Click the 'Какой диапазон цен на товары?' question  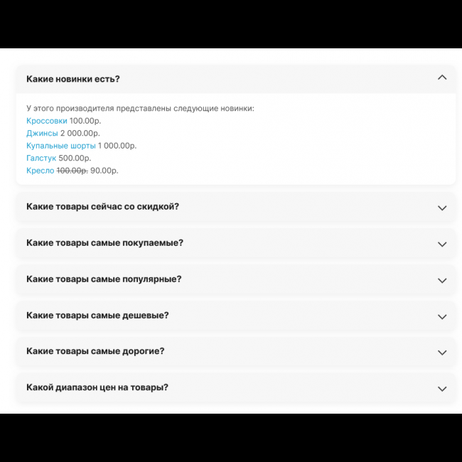click(x=97, y=387)
